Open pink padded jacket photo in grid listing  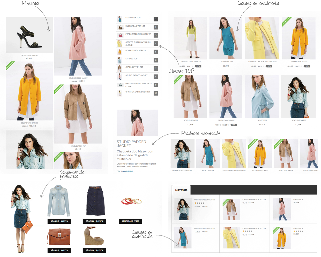[226, 97]
